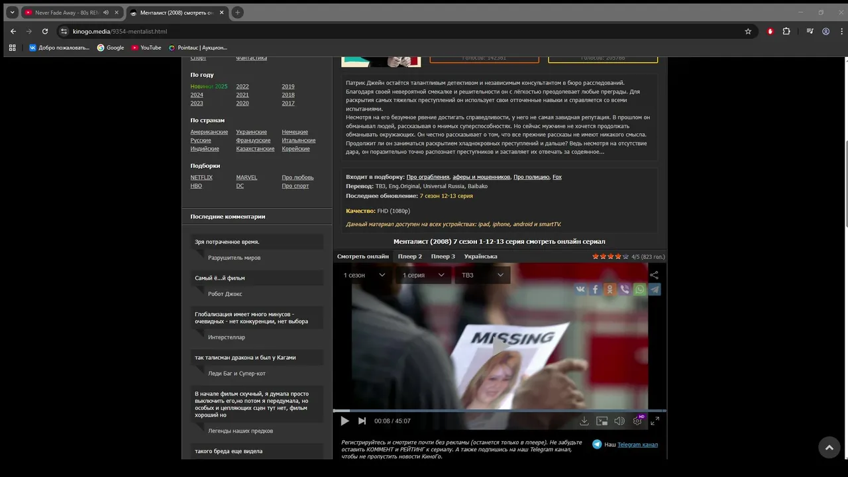
Task: Bookmark this page with star icon
Action: coord(748,31)
